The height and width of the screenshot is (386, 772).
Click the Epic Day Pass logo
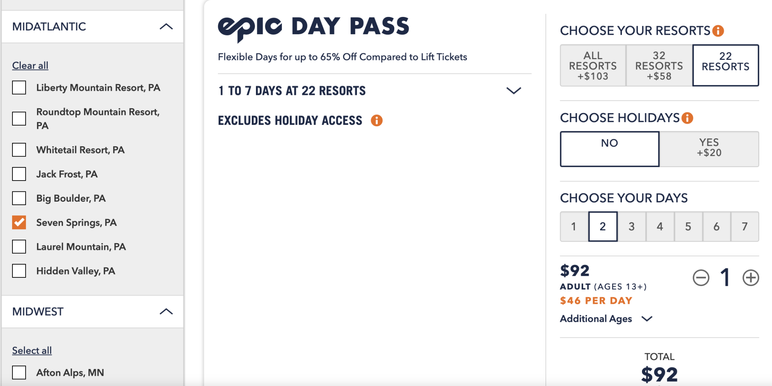point(313,28)
